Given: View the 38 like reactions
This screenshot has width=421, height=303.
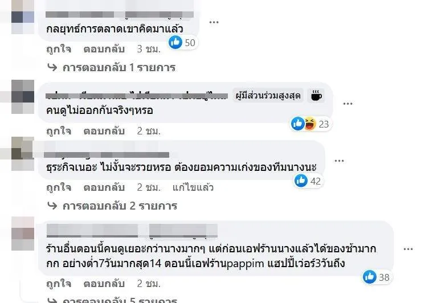Looking at the screenshot, I should pos(377,277).
